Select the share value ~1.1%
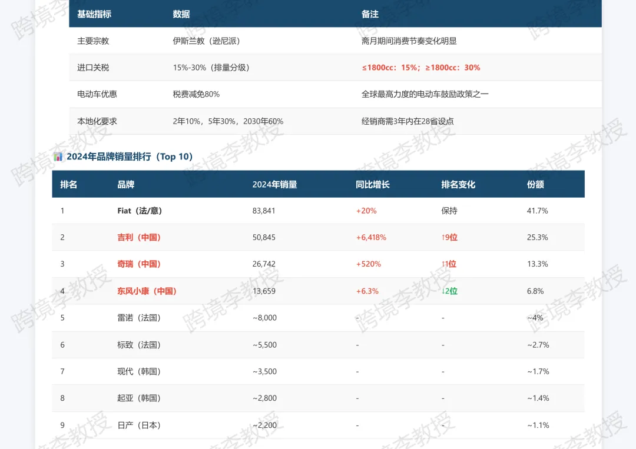The height and width of the screenshot is (449, 636). [x=538, y=425]
